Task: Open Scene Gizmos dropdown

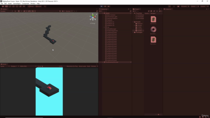Action: click(x=69, y=11)
